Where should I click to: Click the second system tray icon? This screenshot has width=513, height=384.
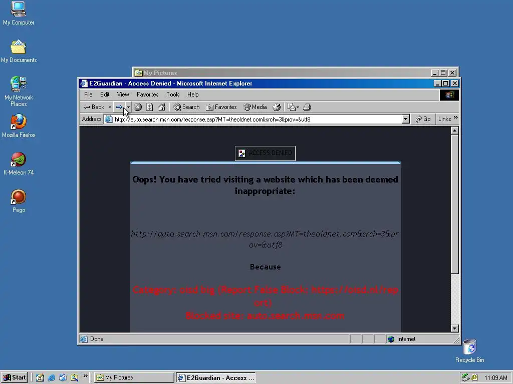[x=474, y=377]
